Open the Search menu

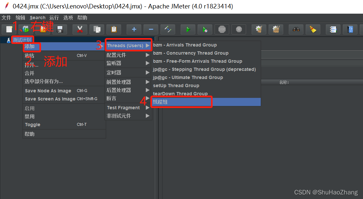(37, 18)
